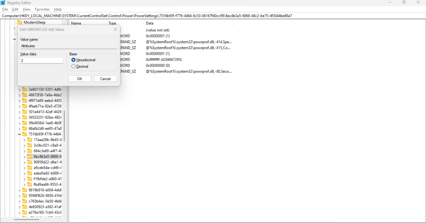Expand the fbd9aa66-9553 subkey arrow
426x223 pixels.
25,184
